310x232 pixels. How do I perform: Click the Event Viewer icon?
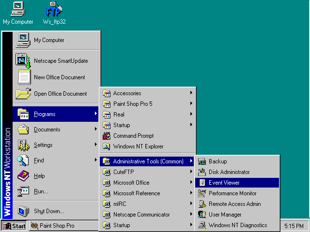[202, 183]
